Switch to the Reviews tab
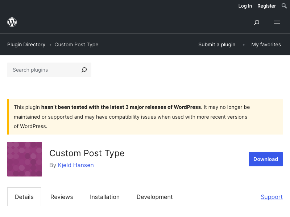The height and width of the screenshot is (217, 290). pos(62,197)
